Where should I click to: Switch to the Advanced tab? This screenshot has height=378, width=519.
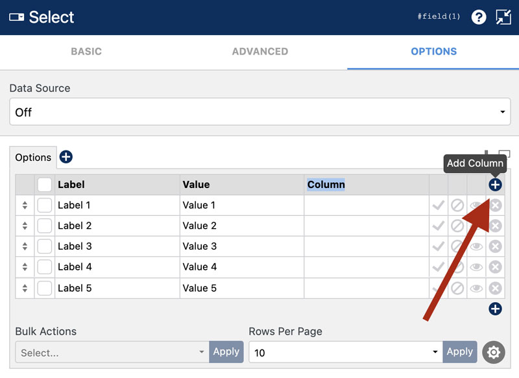pos(260,51)
